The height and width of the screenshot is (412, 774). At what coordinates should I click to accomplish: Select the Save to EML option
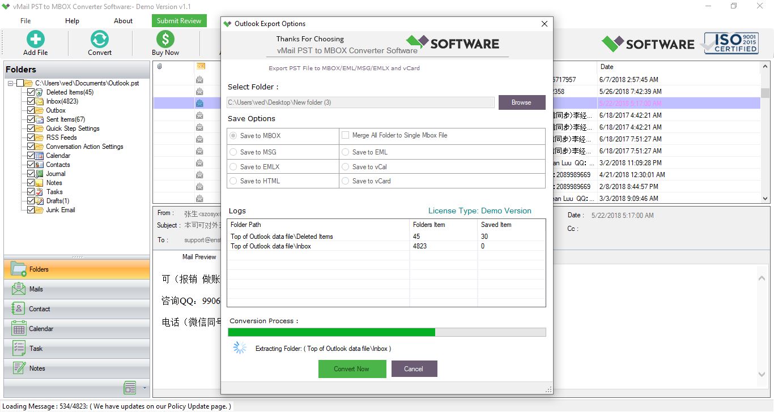(x=345, y=152)
